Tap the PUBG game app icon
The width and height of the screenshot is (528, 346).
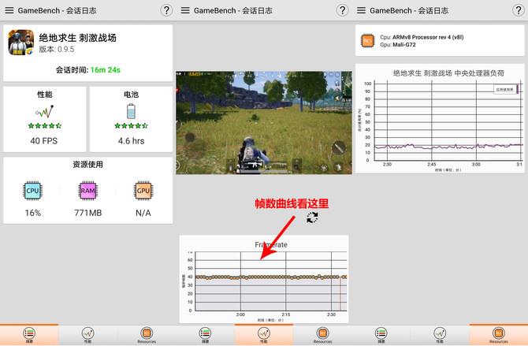click(x=20, y=43)
